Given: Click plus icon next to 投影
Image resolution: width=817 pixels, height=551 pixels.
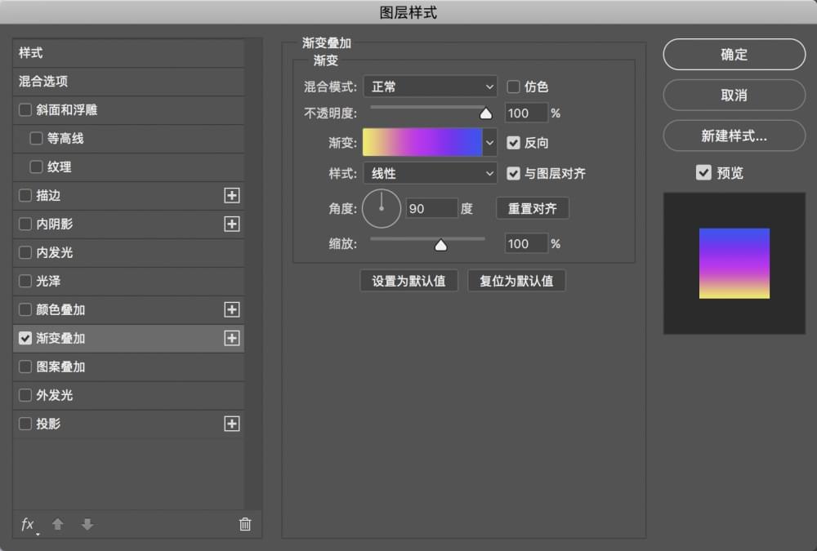Looking at the screenshot, I should click(232, 424).
